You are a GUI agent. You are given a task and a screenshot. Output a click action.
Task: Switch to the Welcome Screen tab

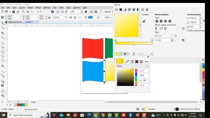point(15,22)
